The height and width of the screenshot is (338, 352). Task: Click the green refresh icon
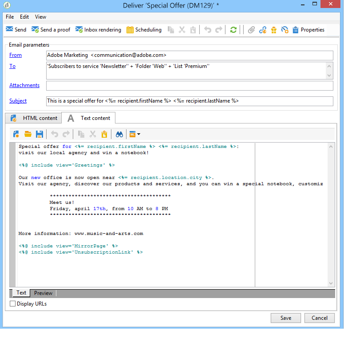(x=233, y=30)
